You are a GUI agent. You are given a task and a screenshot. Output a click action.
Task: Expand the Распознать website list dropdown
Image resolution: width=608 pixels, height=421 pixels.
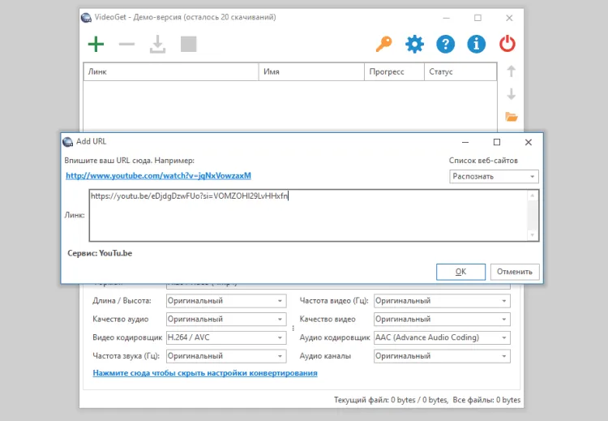pos(495,176)
